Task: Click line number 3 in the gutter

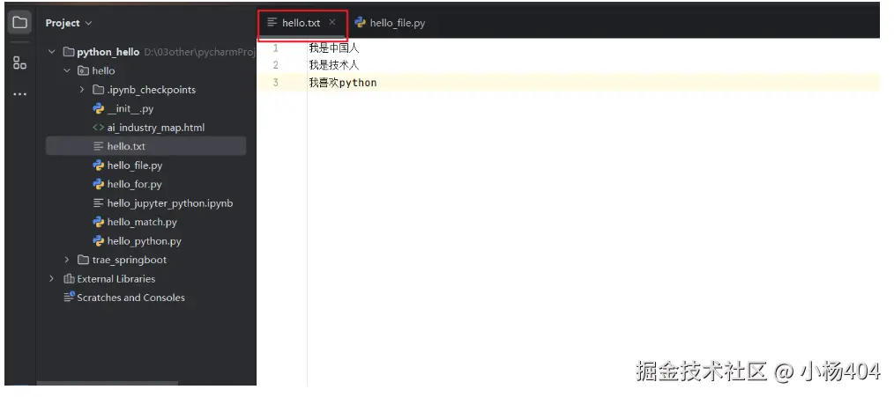Action: [275, 83]
